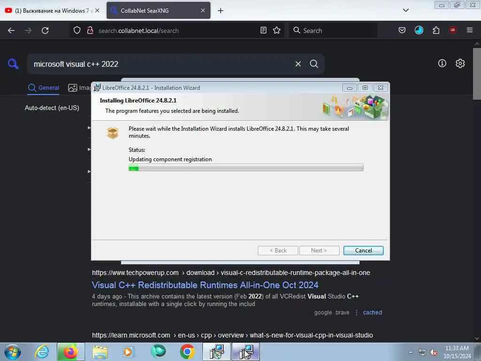Bookmark this page with the star icon

pos(277,30)
